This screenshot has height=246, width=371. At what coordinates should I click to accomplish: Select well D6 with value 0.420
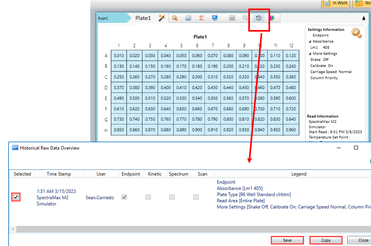point(197,88)
